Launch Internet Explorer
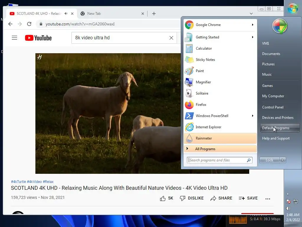 point(220,127)
